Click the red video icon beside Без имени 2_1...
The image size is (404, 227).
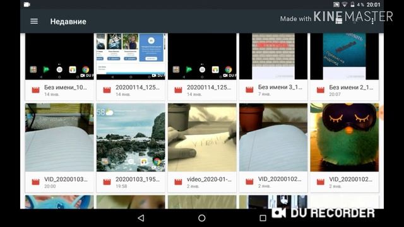pyautogui.click(x=321, y=90)
